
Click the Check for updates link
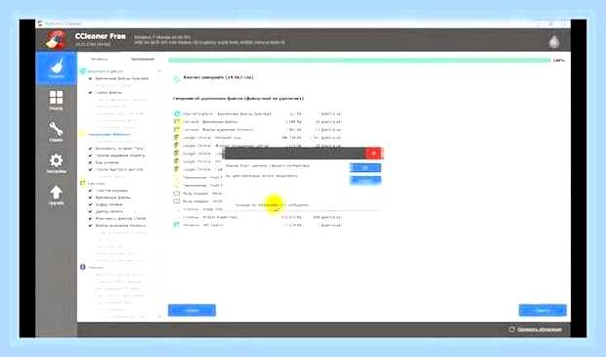(x=539, y=330)
